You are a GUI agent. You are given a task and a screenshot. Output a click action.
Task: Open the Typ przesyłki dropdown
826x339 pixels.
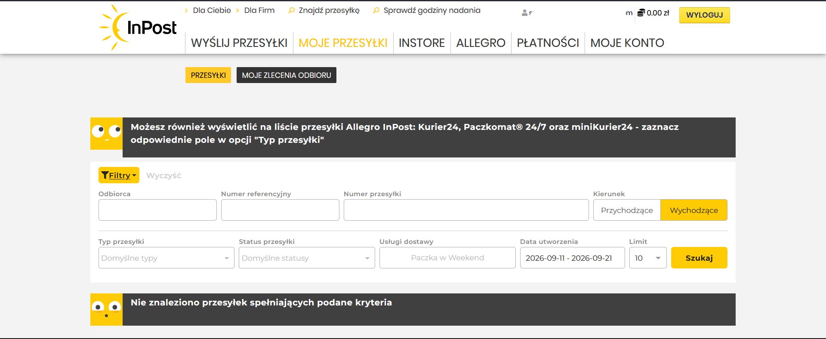166,258
